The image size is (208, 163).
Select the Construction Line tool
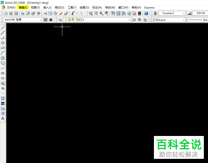(x=3, y=33)
